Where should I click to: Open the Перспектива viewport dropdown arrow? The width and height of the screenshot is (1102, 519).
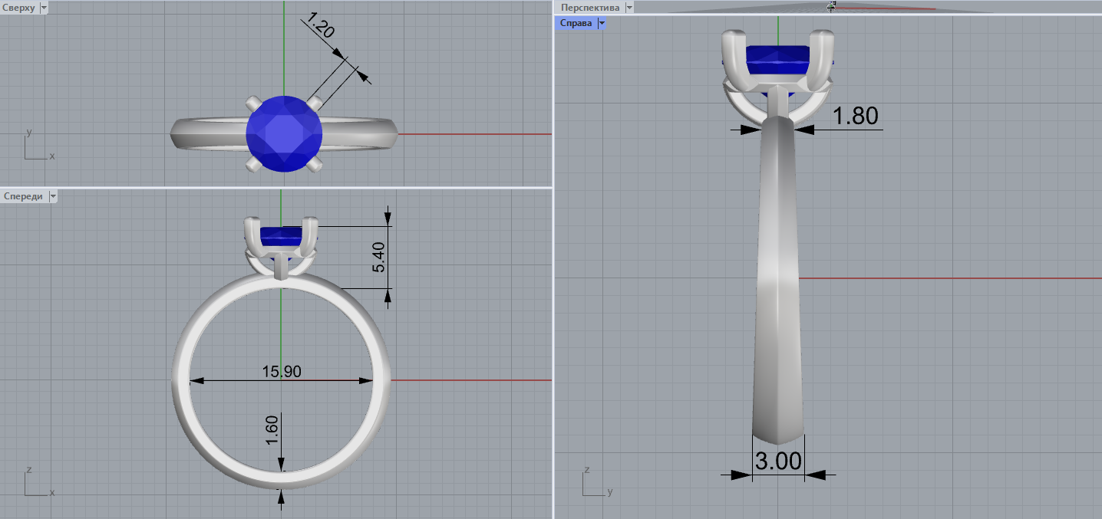[x=629, y=8]
